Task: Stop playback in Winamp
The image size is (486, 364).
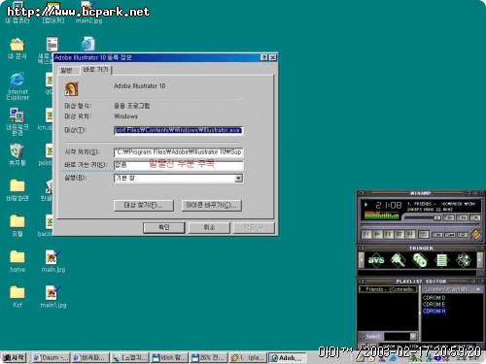Action: tap(399, 234)
